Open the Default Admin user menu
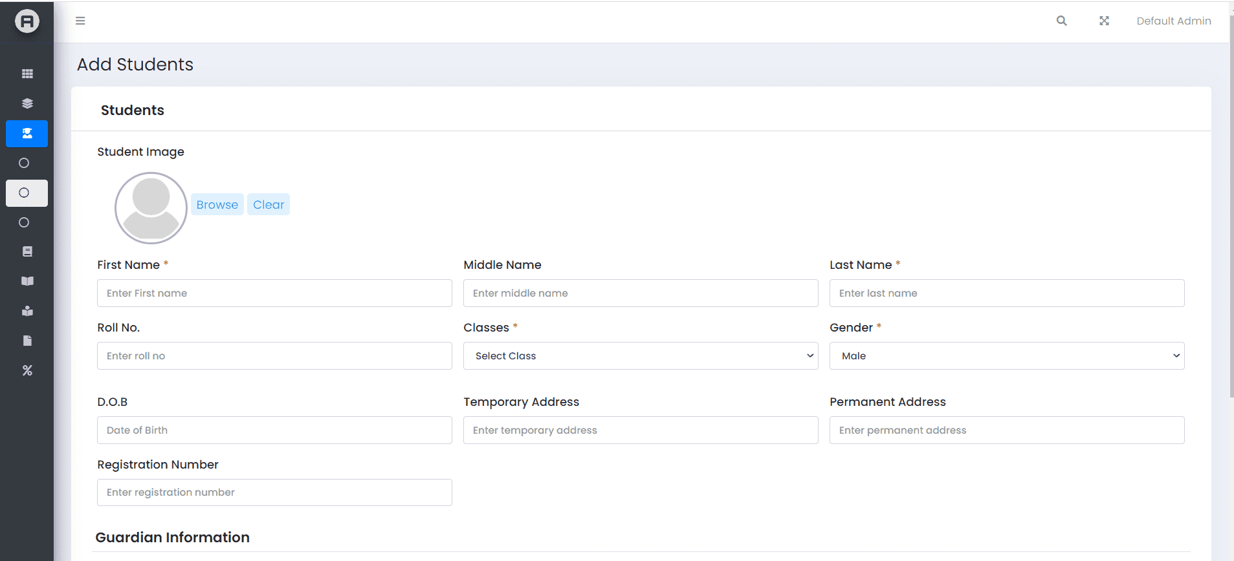This screenshot has height=561, width=1234. pos(1173,21)
